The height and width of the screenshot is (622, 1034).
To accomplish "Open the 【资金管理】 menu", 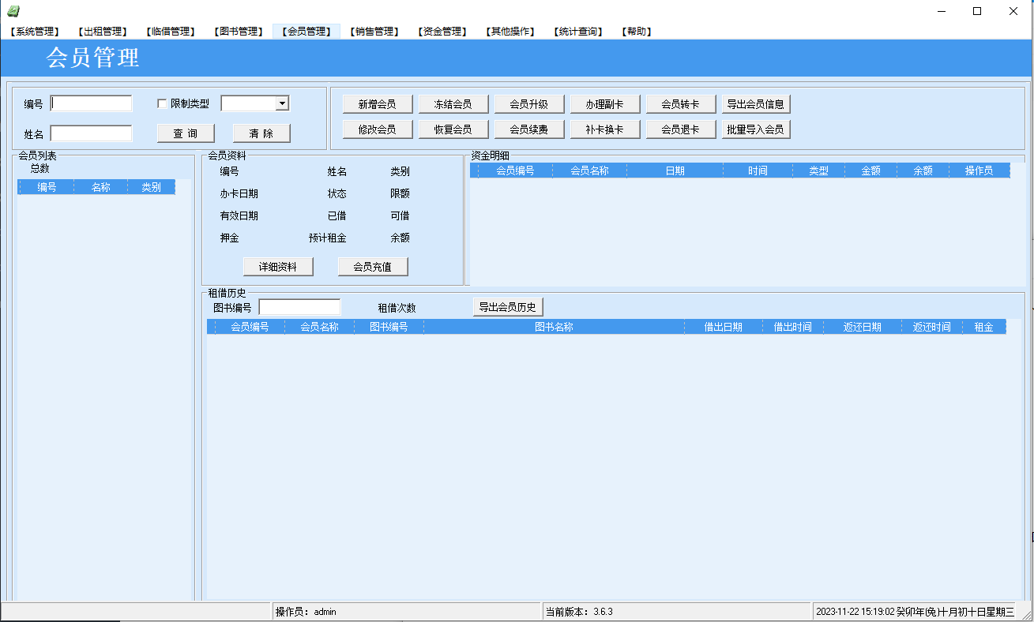I will (442, 32).
